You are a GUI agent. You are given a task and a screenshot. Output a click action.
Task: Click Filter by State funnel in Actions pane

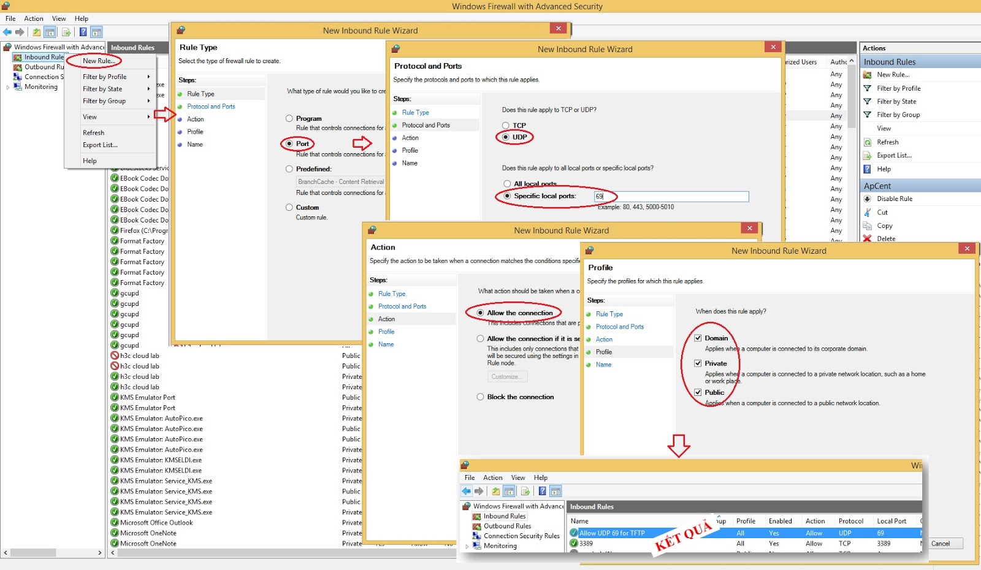[x=868, y=102]
